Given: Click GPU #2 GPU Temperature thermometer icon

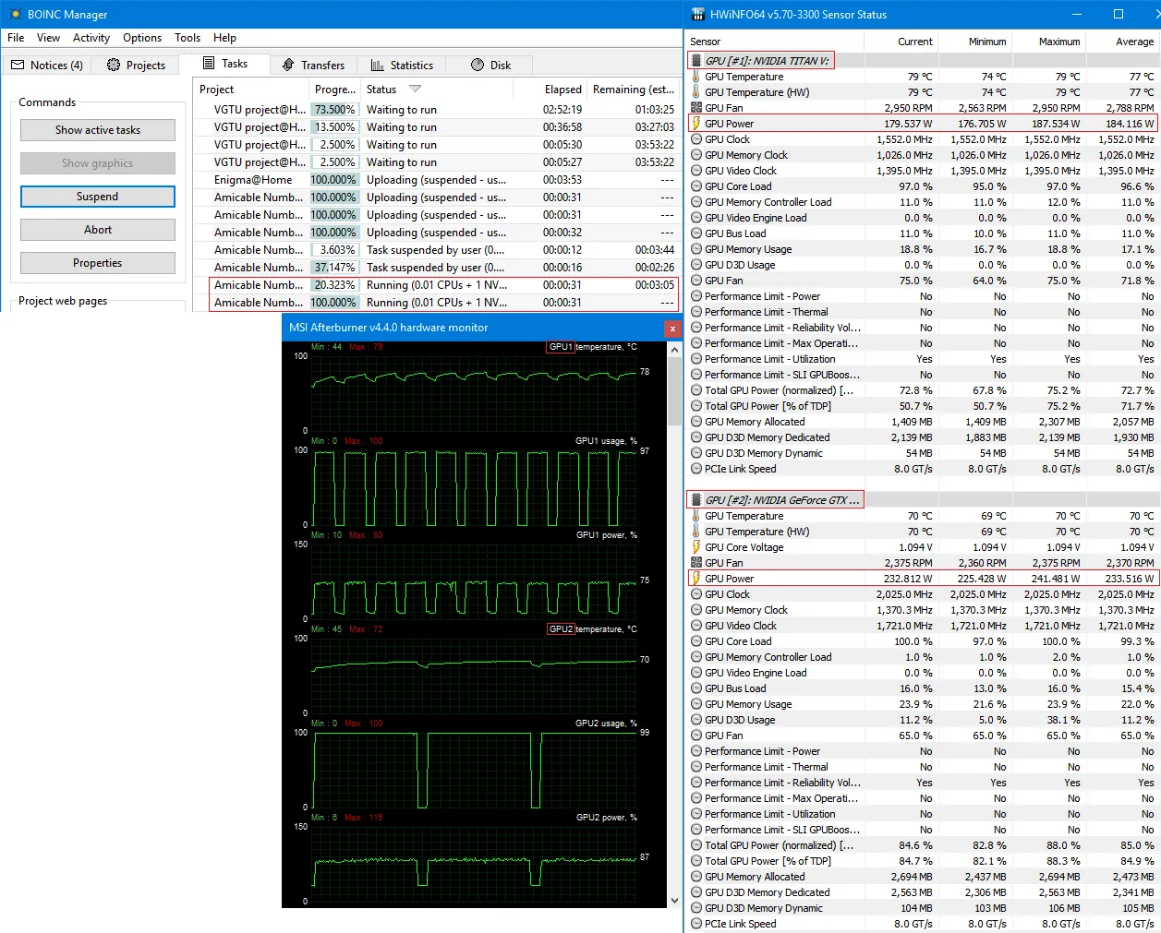Looking at the screenshot, I should [696, 516].
